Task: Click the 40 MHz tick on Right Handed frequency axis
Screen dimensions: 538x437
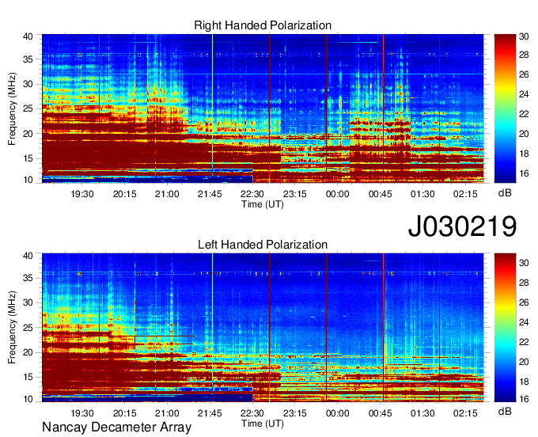Action: click(28, 36)
